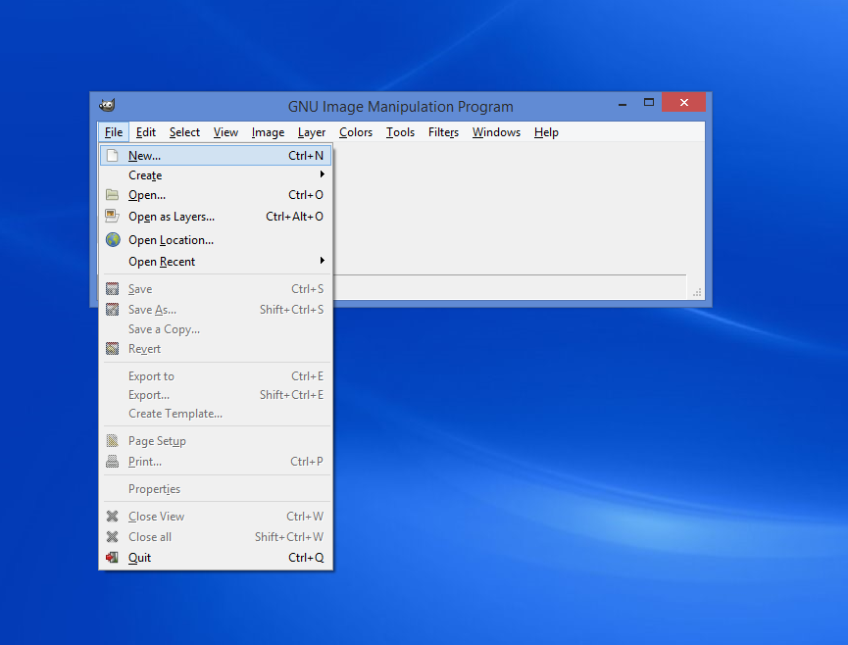The width and height of the screenshot is (848, 645).
Task: Click the printer icon beside Print
Action: [x=112, y=461]
